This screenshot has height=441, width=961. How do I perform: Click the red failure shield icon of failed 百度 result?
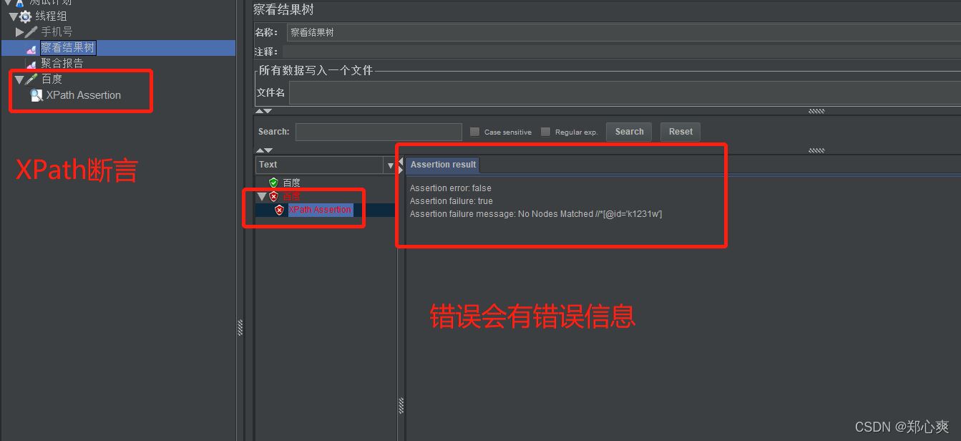coord(273,196)
